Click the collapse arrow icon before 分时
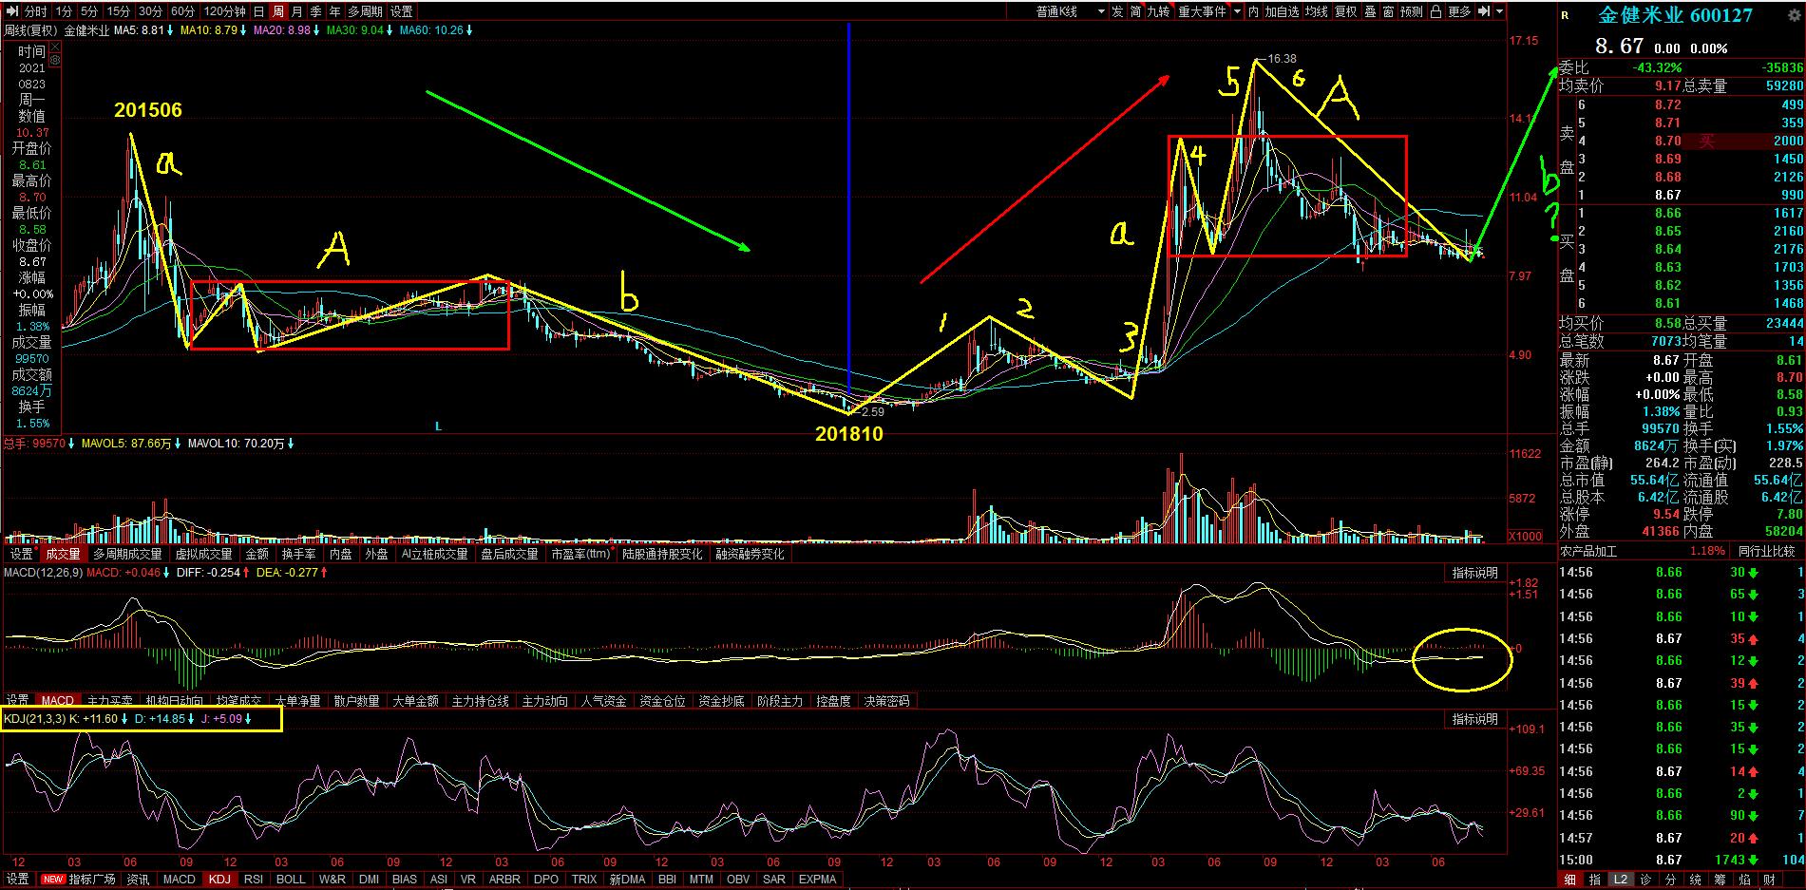This screenshot has width=1806, height=890. coord(13,11)
